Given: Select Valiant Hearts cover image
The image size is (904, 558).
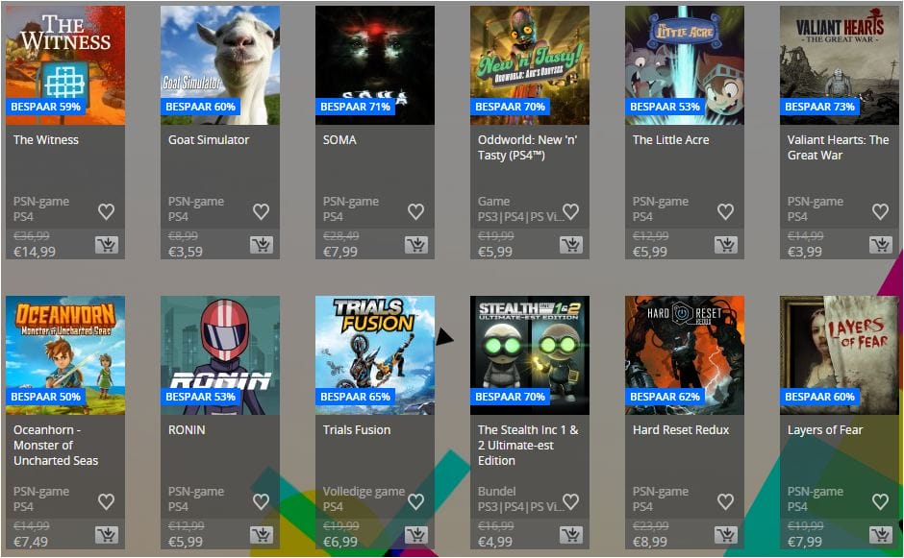Looking at the screenshot, I should (840, 65).
